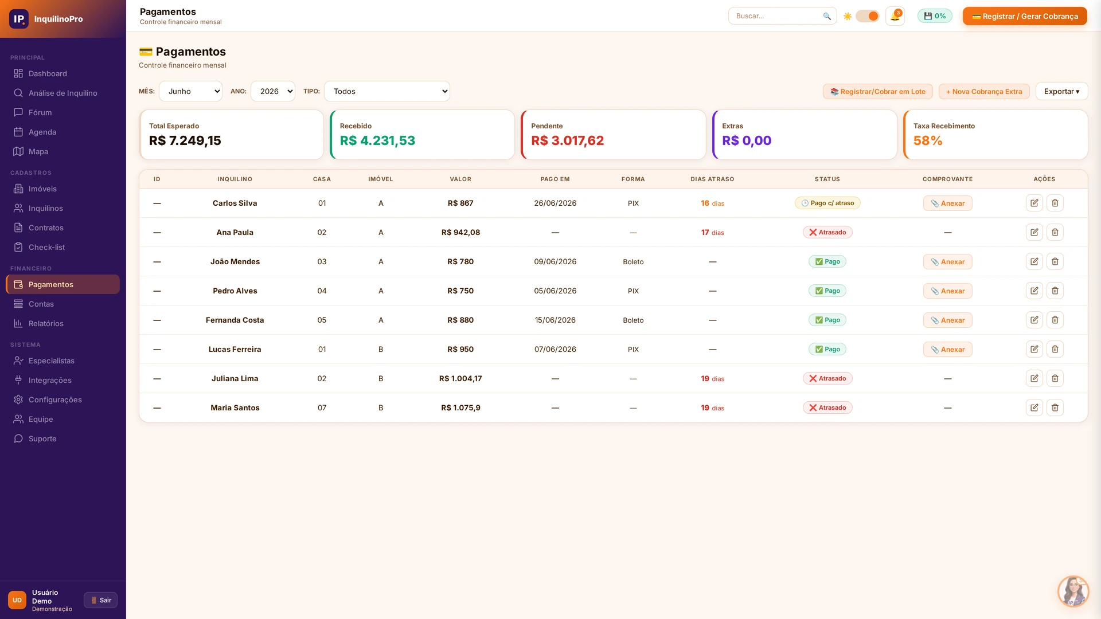Toggle the light/dark theme switch
The width and height of the screenshot is (1101, 619).
point(867,16)
